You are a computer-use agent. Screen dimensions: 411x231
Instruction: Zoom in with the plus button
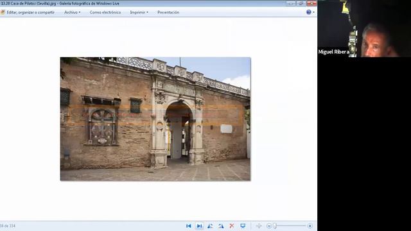click(x=310, y=226)
